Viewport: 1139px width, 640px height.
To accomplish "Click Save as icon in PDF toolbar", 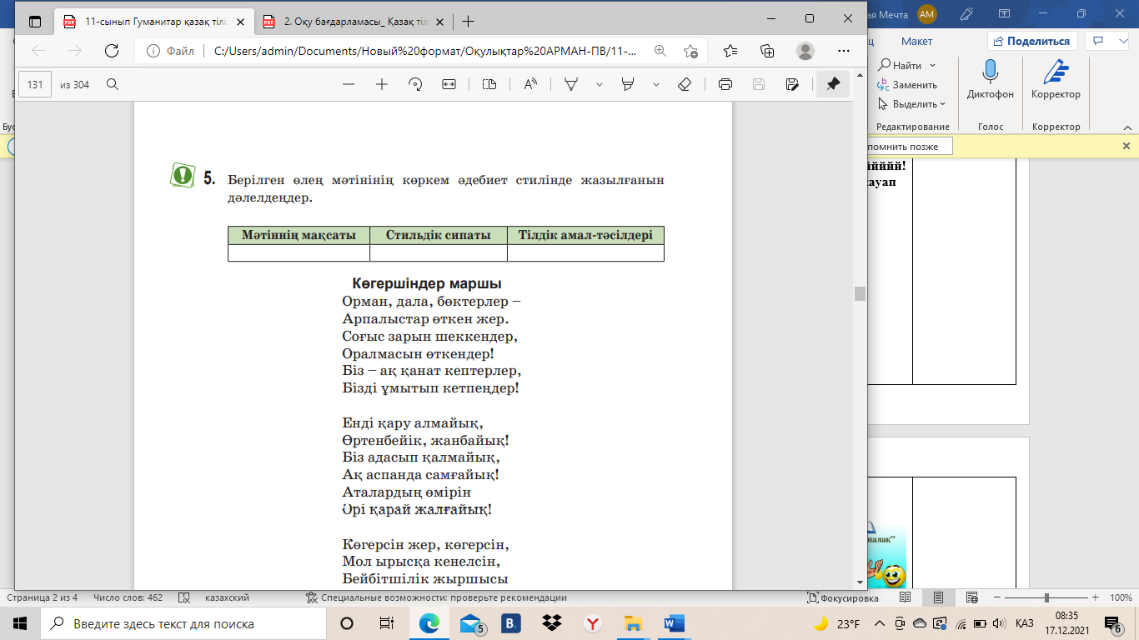I will coord(792,84).
